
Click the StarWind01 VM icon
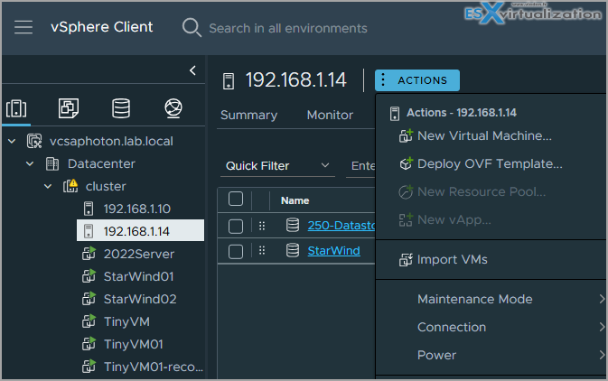pyautogui.click(x=89, y=276)
